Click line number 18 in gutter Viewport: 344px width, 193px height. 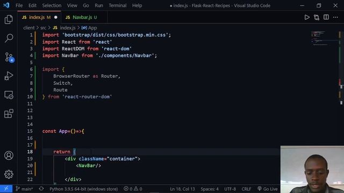[x=30, y=152]
